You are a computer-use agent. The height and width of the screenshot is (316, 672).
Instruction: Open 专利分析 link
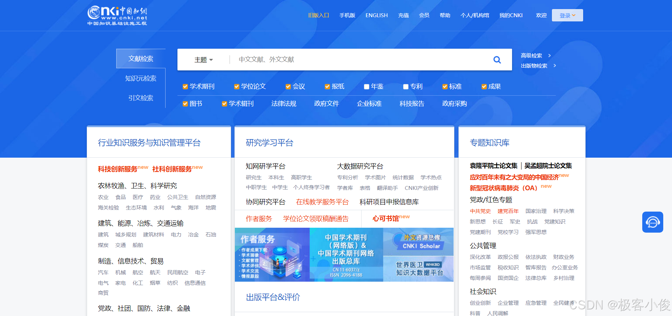click(x=348, y=177)
